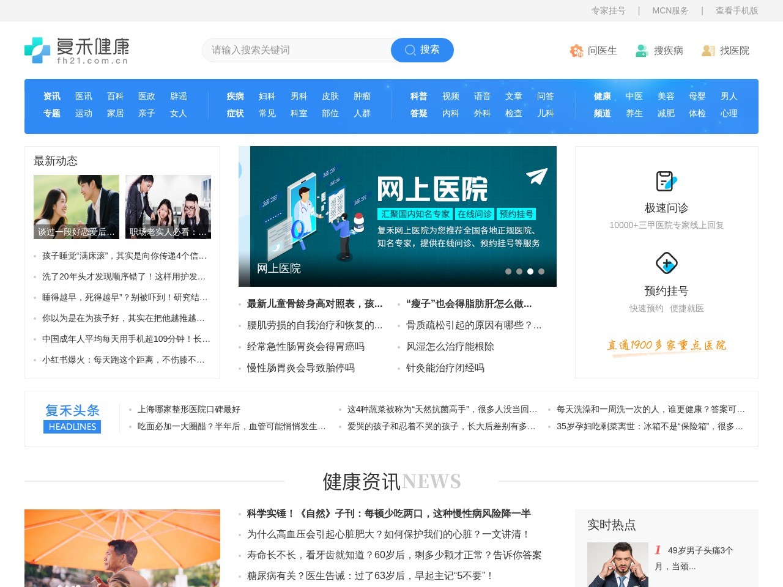Click the 找医院 hospital icon
The image size is (783, 587).
pos(708,51)
